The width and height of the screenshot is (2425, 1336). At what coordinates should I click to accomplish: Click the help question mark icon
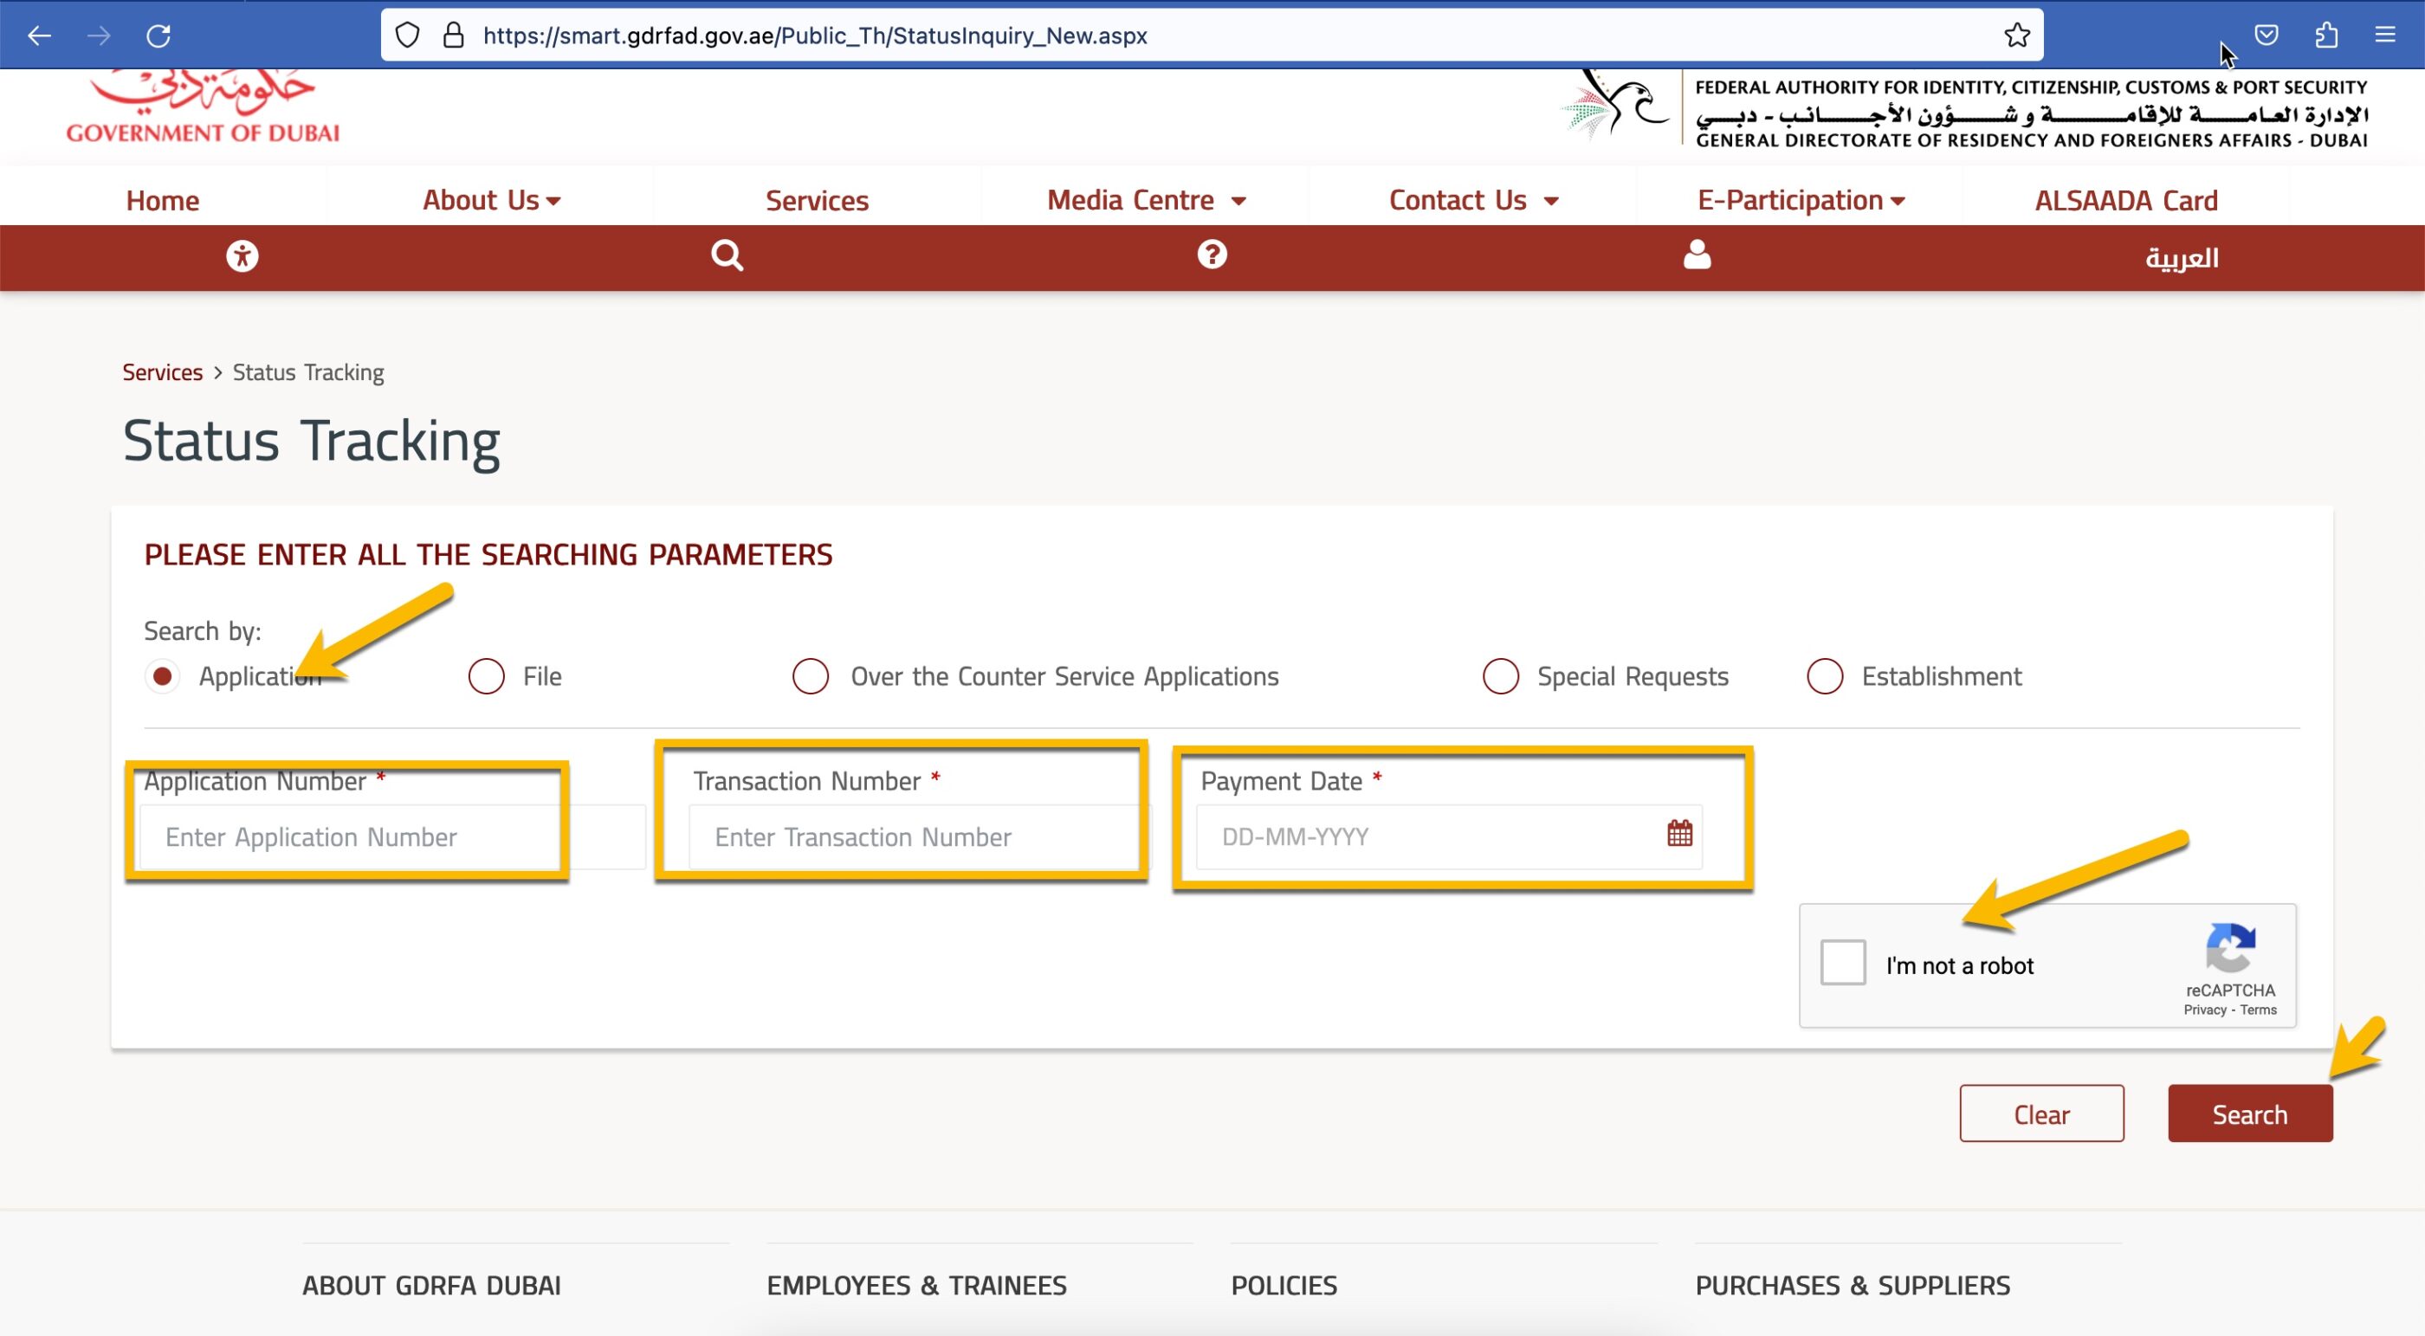1211,254
